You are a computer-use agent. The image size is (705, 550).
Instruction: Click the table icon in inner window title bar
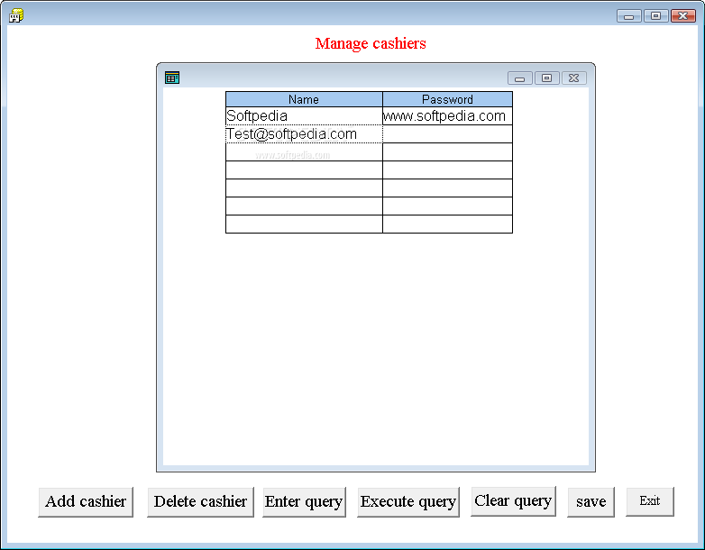[x=172, y=78]
